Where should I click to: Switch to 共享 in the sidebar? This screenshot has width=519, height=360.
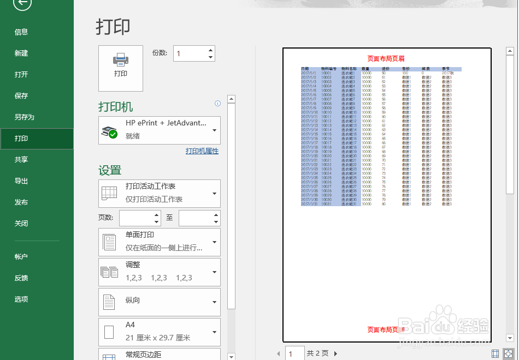pyautogui.click(x=21, y=159)
